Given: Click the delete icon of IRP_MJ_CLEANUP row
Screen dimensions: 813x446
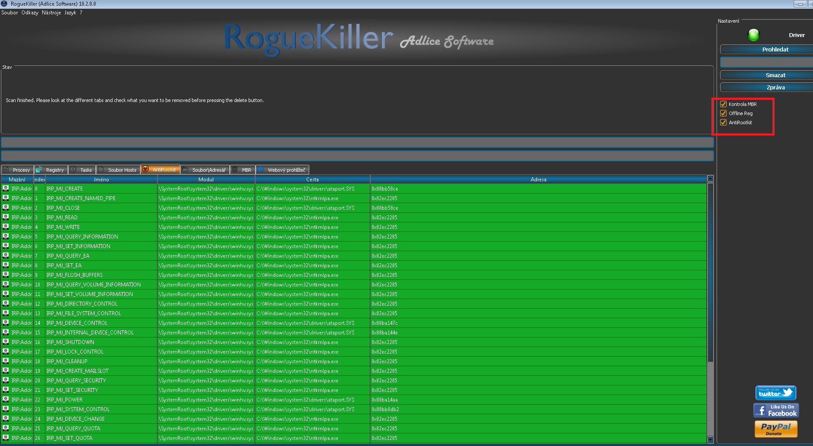Looking at the screenshot, I should tap(6, 361).
